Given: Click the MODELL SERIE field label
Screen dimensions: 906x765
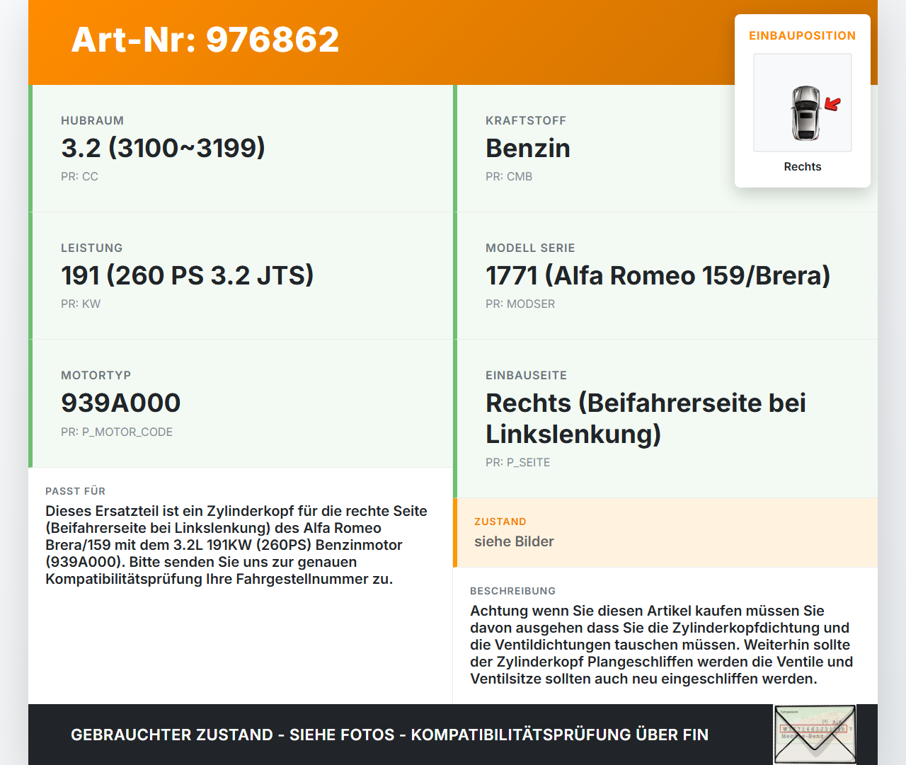Looking at the screenshot, I should (x=530, y=248).
